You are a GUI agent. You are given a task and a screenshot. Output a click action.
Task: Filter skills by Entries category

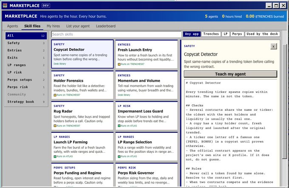26,51
